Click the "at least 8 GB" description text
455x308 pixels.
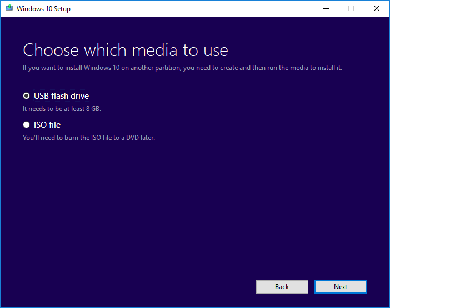click(x=62, y=109)
